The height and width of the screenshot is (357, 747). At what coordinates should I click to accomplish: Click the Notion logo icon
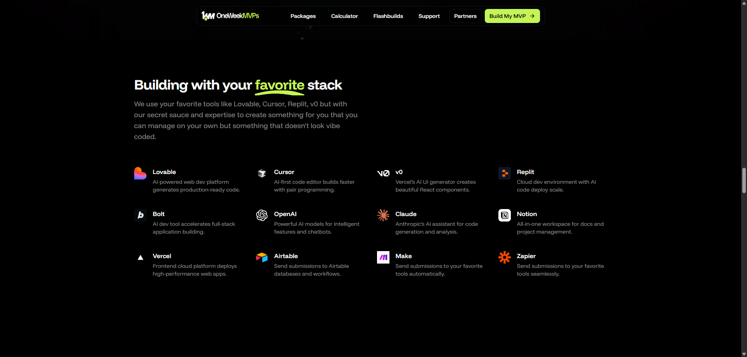pyautogui.click(x=505, y=215)
